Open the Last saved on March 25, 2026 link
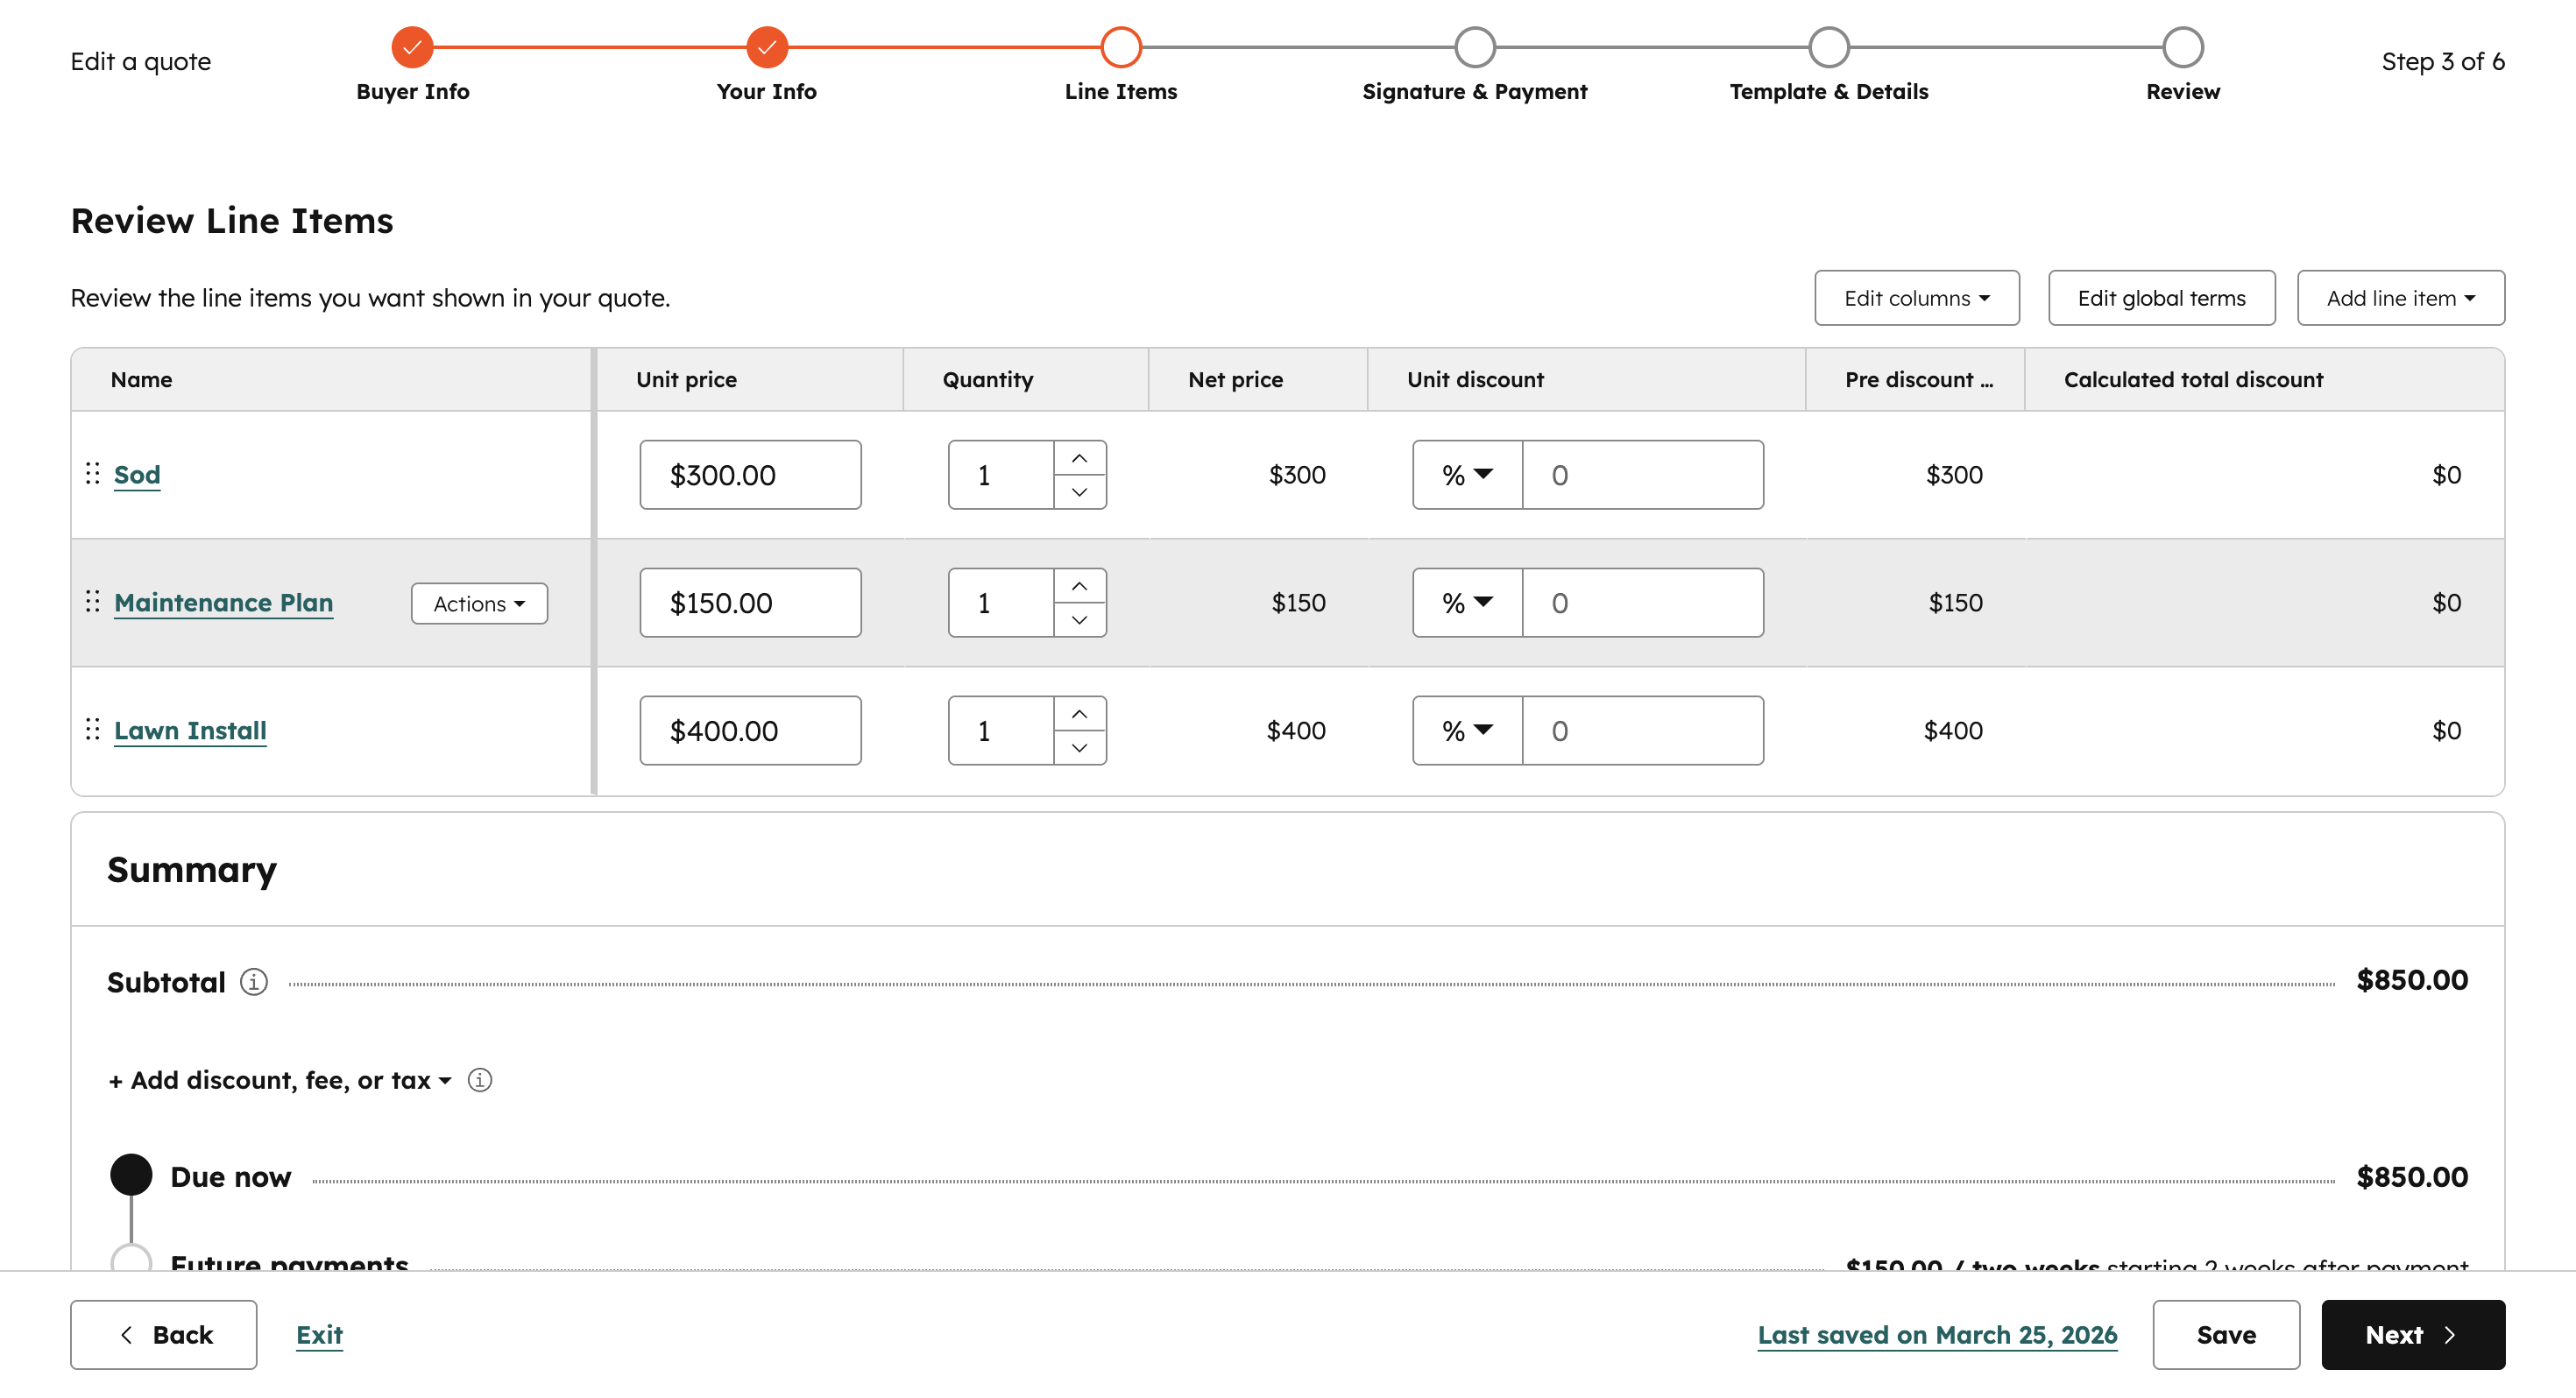 (1936, 1335)
